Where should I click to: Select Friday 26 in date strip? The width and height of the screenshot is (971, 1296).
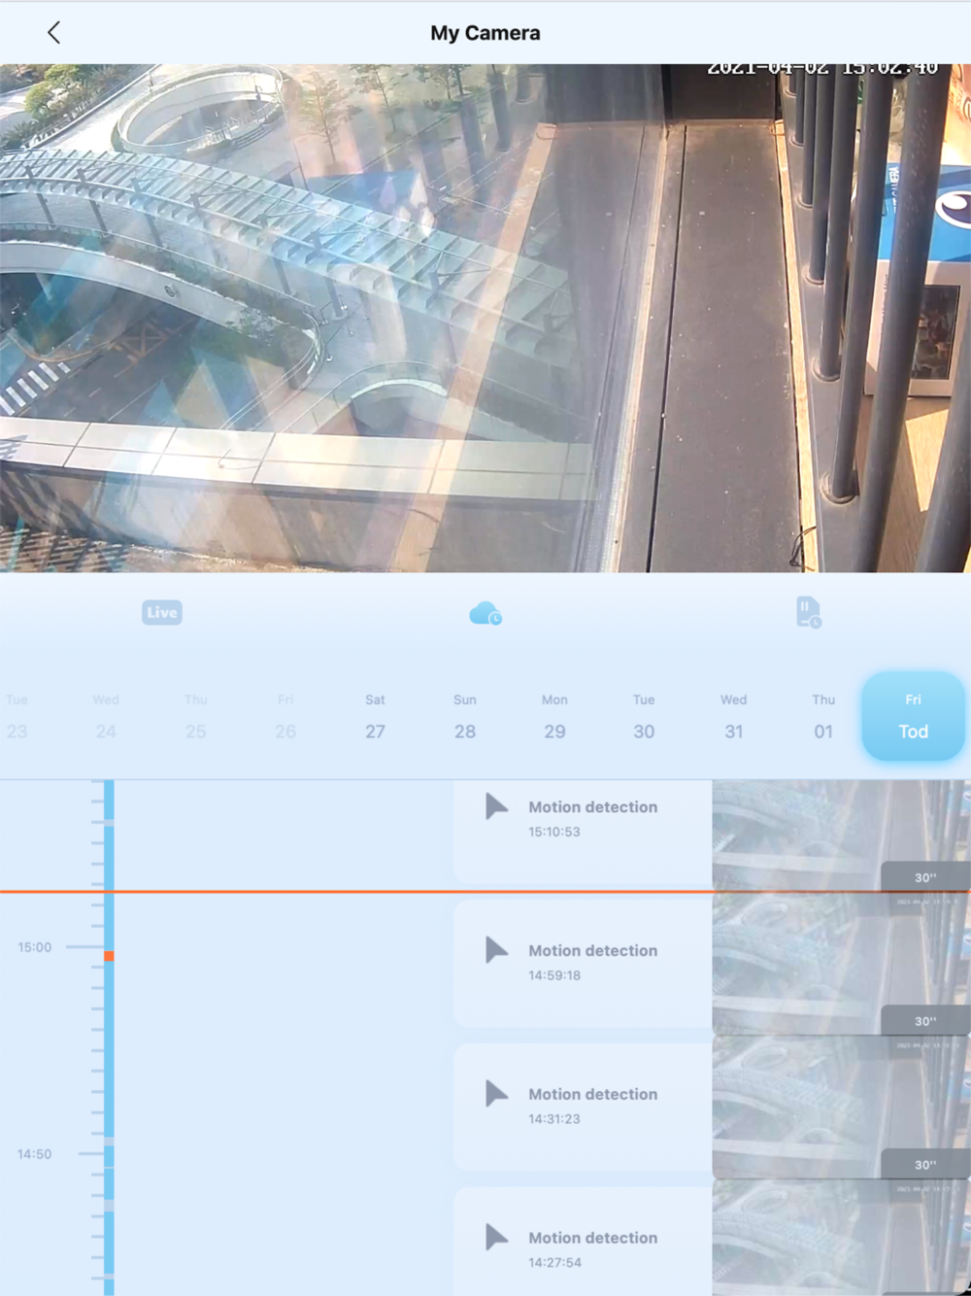pyautogui.click(x=285, y=717)
